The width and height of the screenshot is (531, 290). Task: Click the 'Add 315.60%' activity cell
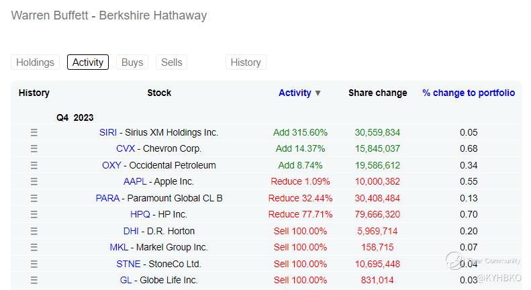pyautogui.click(x=300, y=132)
